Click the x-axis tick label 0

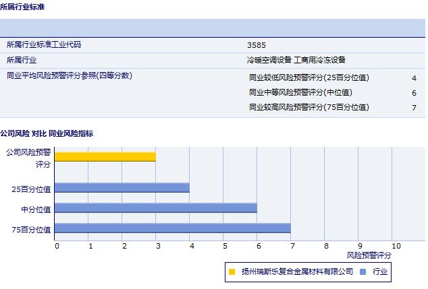click(x=57, y=247)
